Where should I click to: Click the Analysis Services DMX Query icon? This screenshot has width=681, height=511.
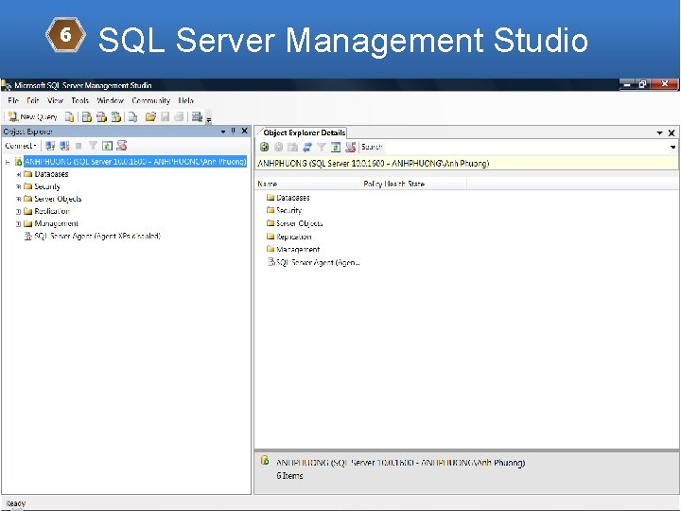pyautogui.click(x=101, y=116)
